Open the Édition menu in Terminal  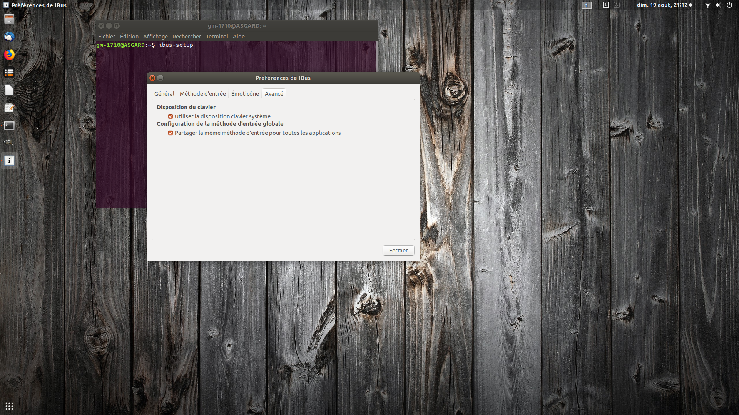(129, 37)
